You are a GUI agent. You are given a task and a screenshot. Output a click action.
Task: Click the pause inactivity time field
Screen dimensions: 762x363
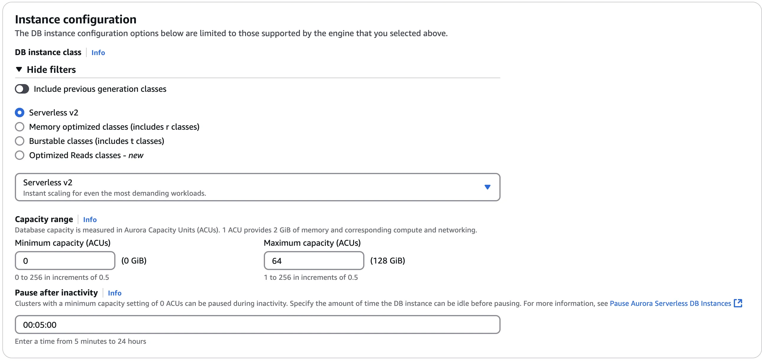click(257, 325)
